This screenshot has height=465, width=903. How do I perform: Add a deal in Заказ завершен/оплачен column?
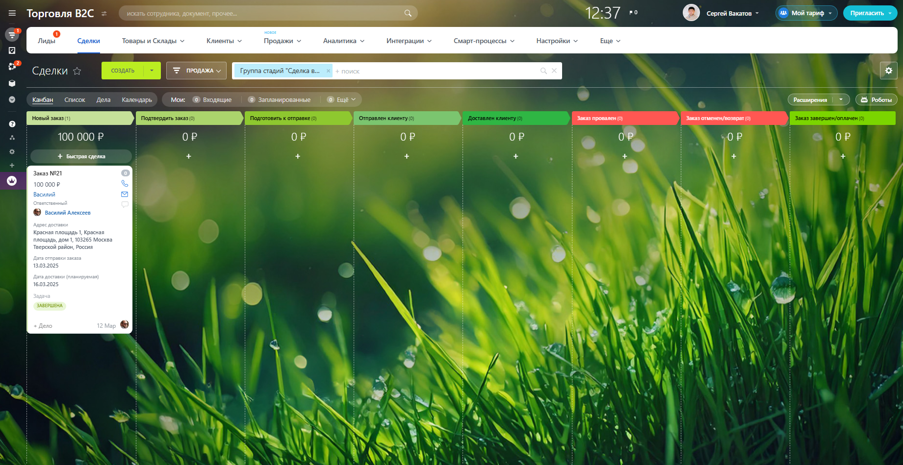coord(843,156)
